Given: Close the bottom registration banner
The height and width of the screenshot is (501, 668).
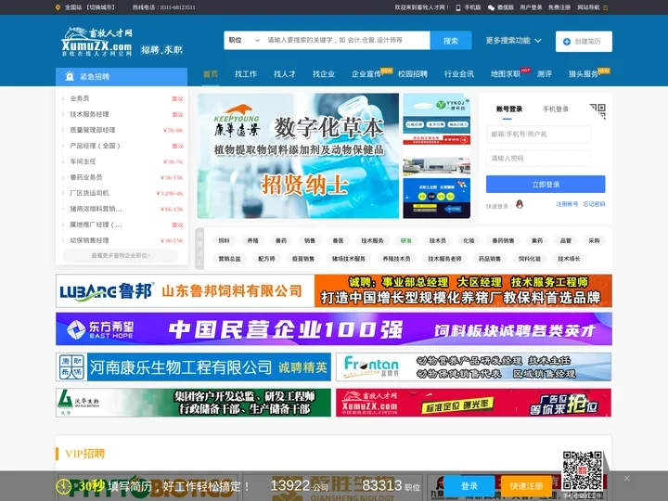Looking at the screenshot, I should coord(626,479).
